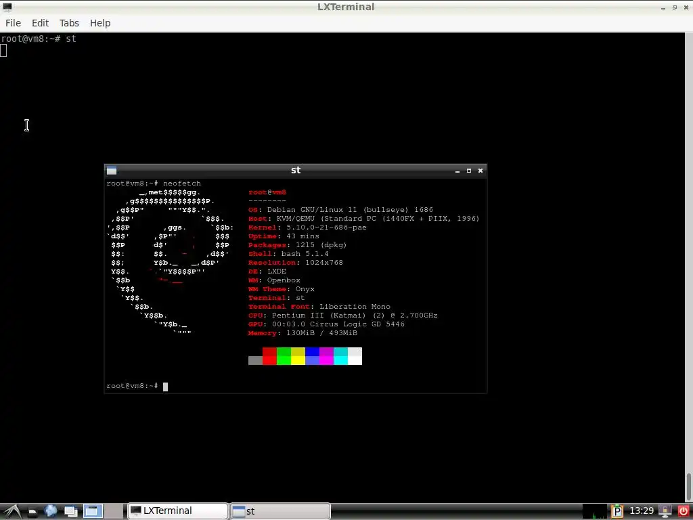
Task: Click the 'root@vm8:~# neofetch' command line
Action: click(154, 183)
